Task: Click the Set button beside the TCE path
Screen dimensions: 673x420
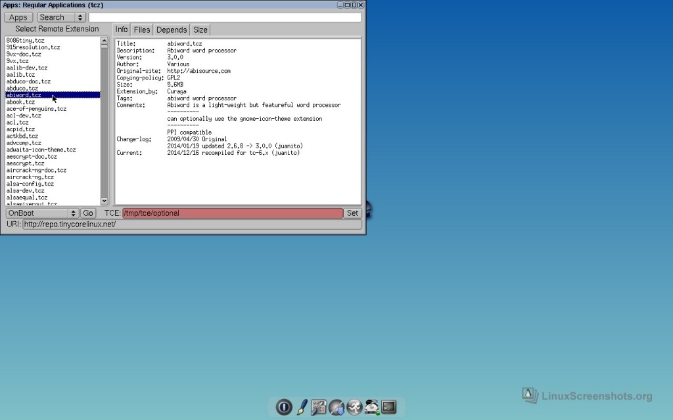Action: (352, 213)
